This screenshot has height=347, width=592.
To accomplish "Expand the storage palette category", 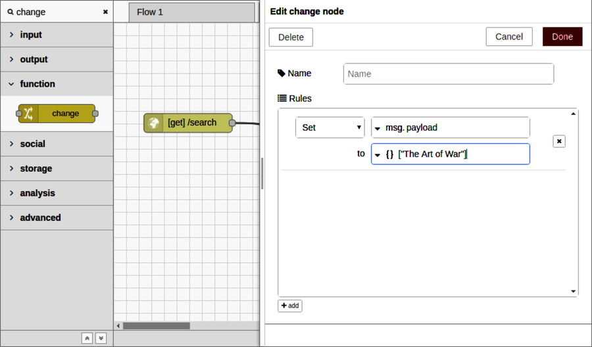I will coord(57,168).
